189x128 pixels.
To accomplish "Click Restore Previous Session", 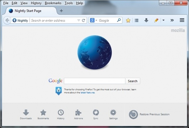I will point(149,114).
